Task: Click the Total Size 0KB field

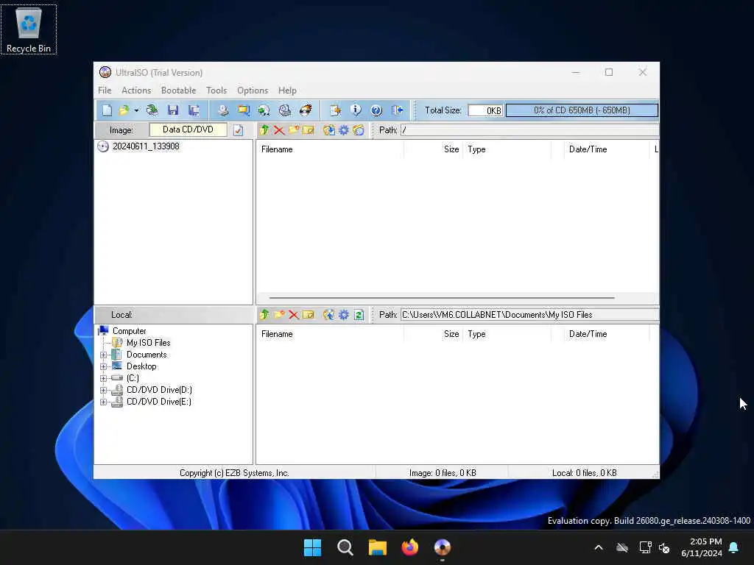Action: click(485, 110)
